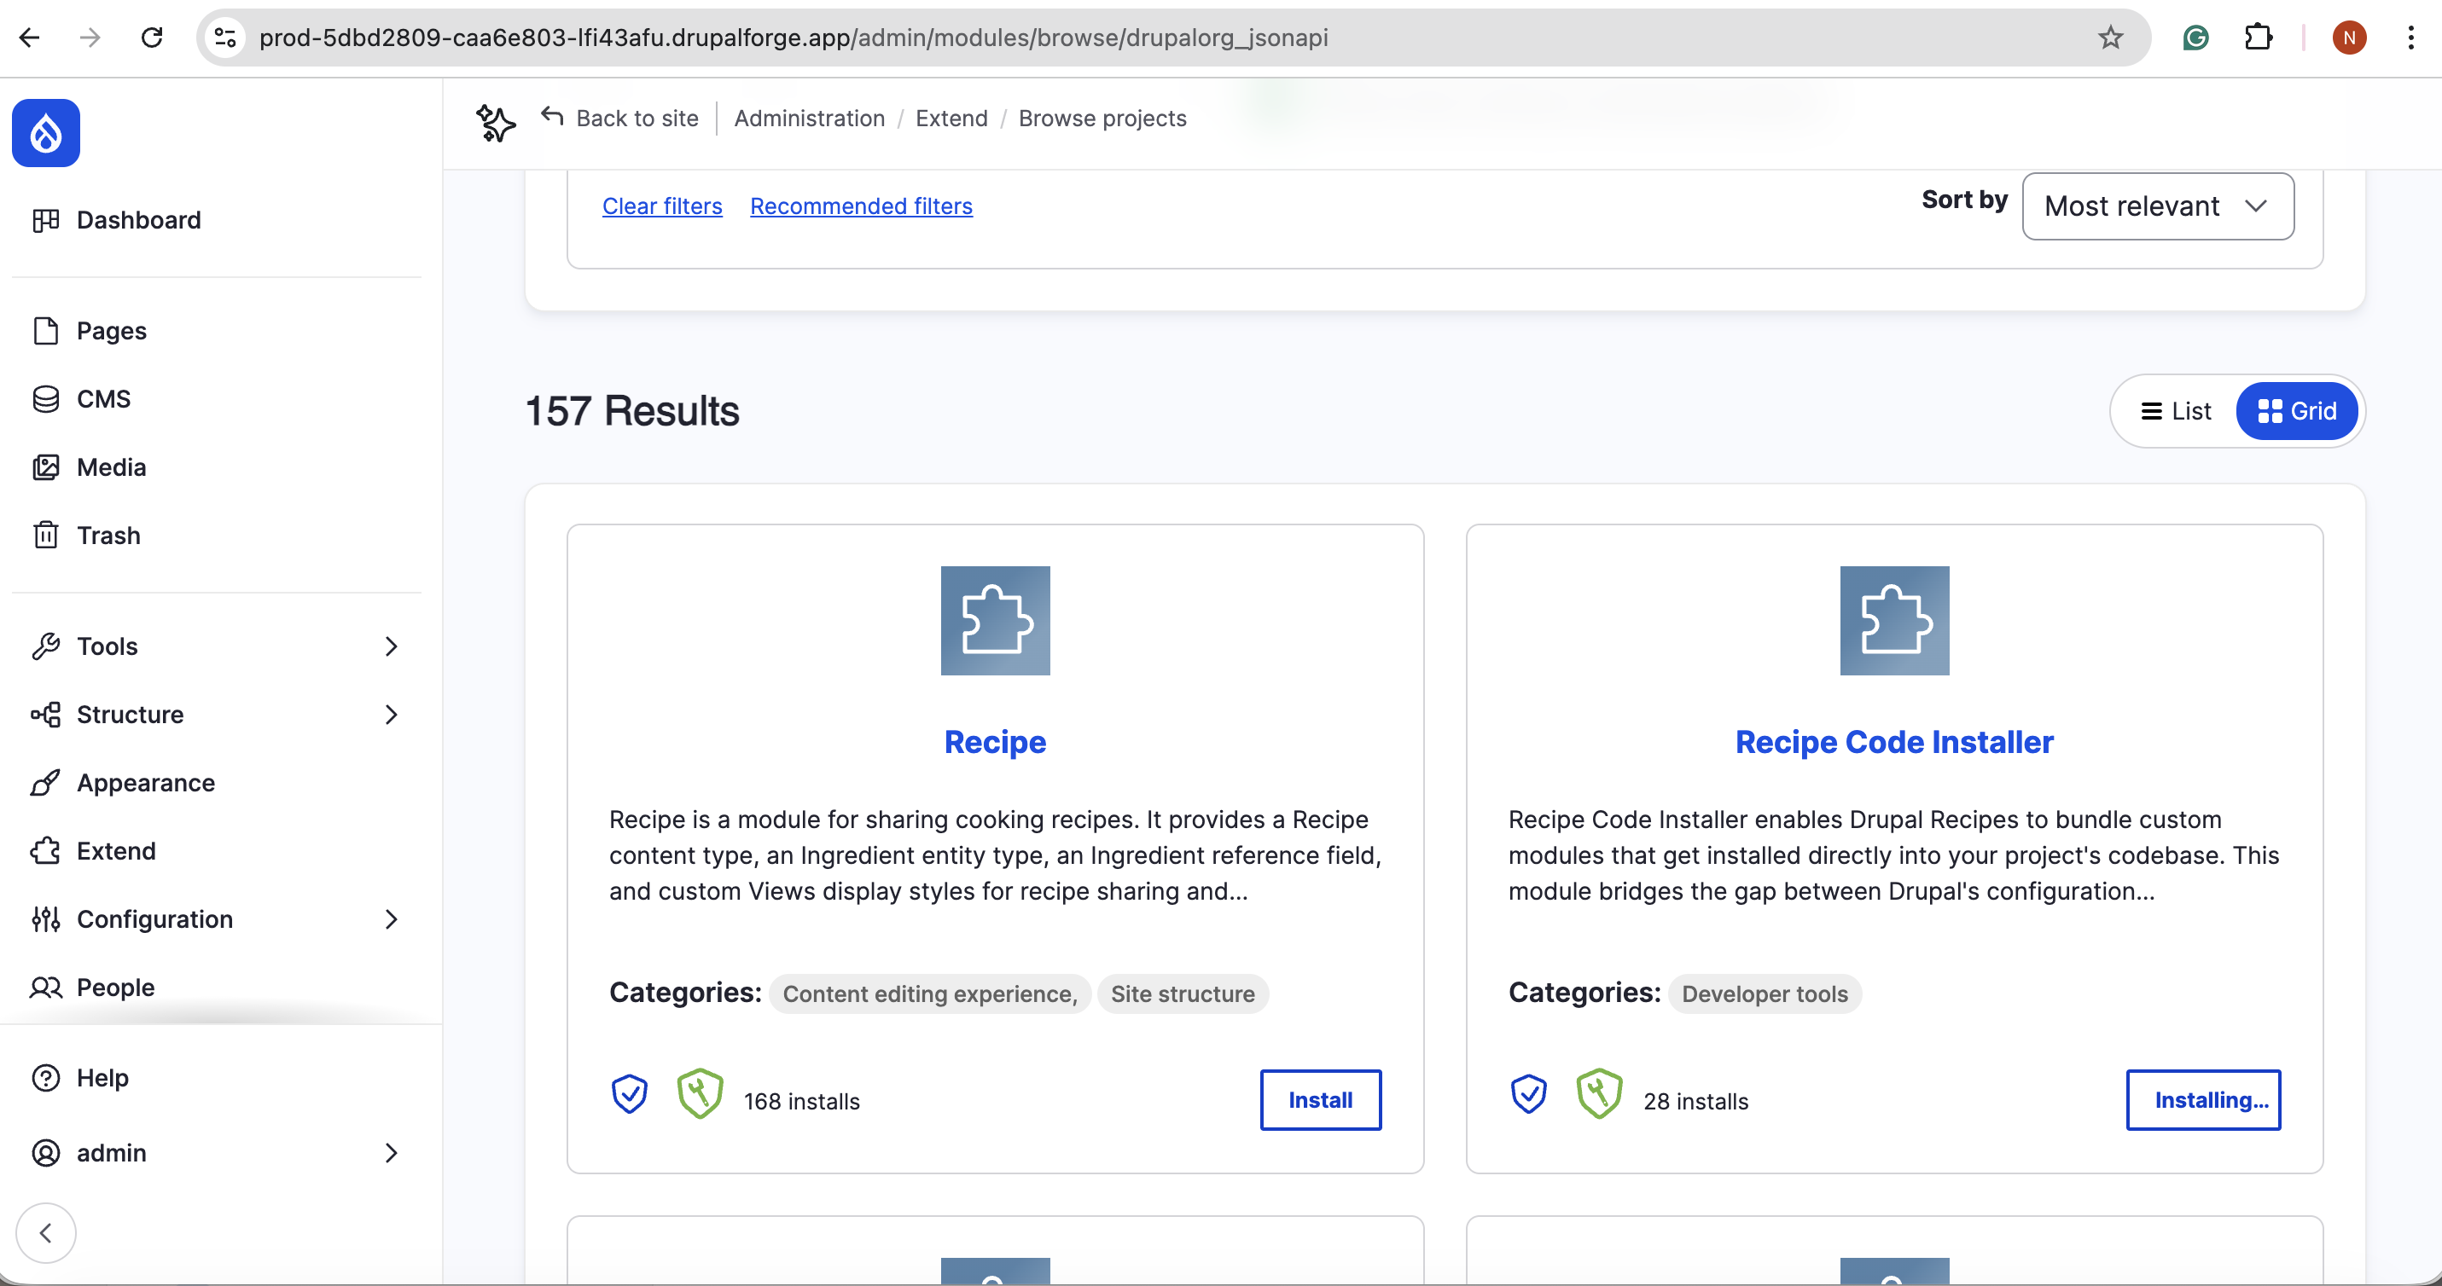Install the Recipe module
The height and width of the screenshot is (1286, 2442).
coord(1320,1099)
